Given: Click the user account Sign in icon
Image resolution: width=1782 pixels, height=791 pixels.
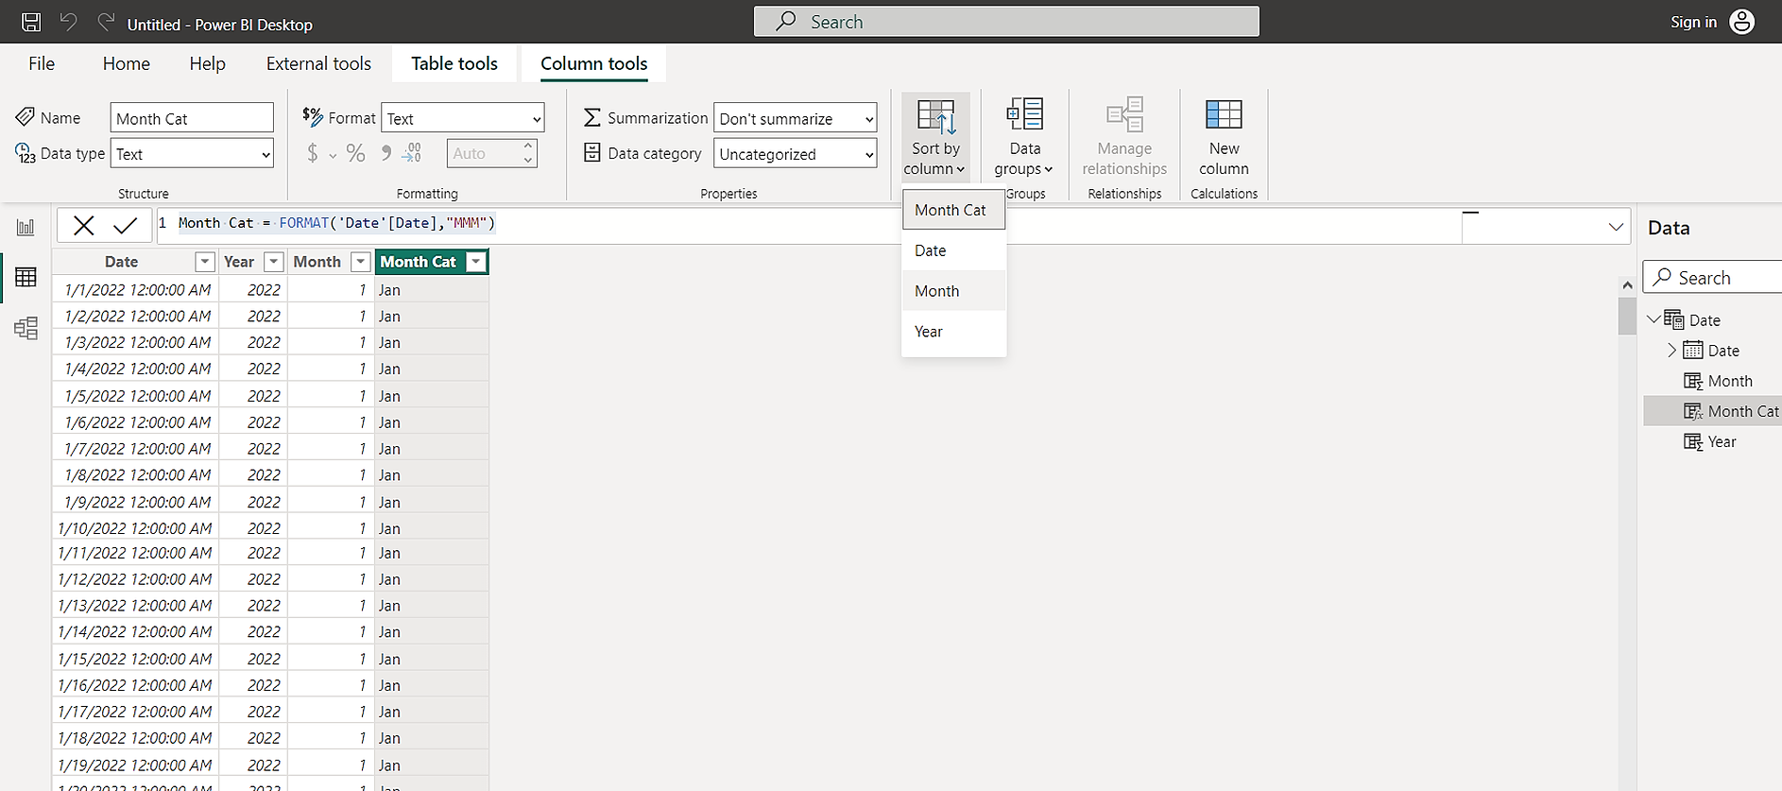Looking at the screenshot, I should [x=1741, y=22].
